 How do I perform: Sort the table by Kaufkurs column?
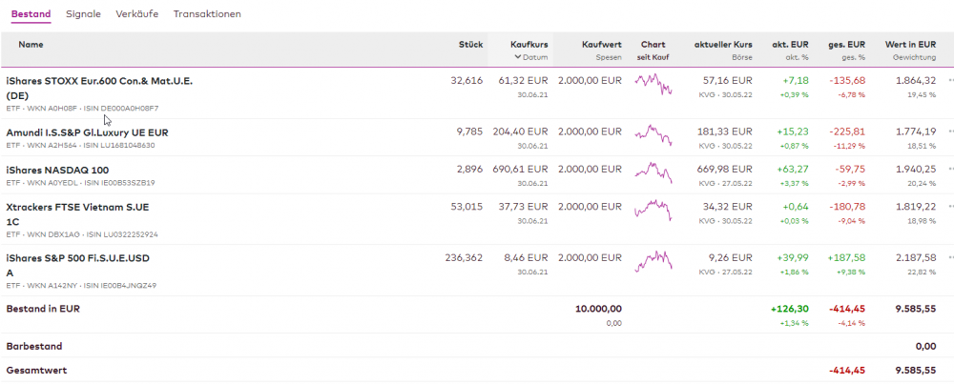click(x=529, y=45)
